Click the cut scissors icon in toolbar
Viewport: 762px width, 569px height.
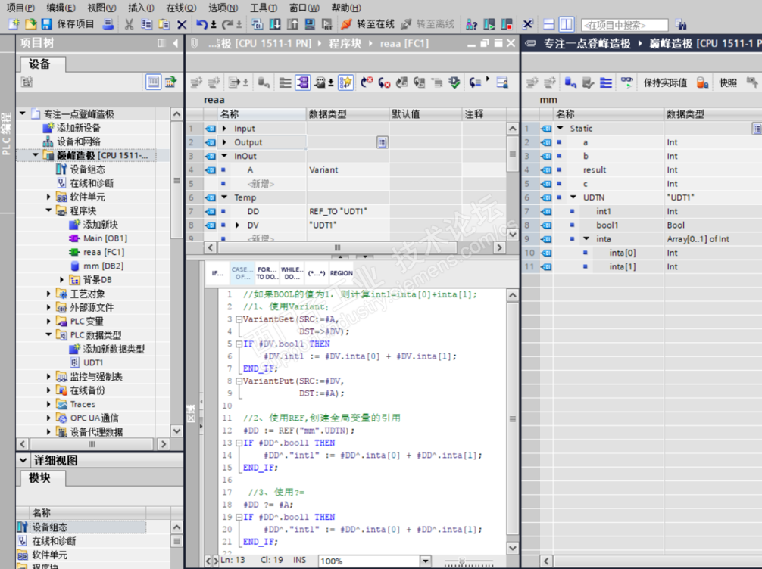point(129,24)
